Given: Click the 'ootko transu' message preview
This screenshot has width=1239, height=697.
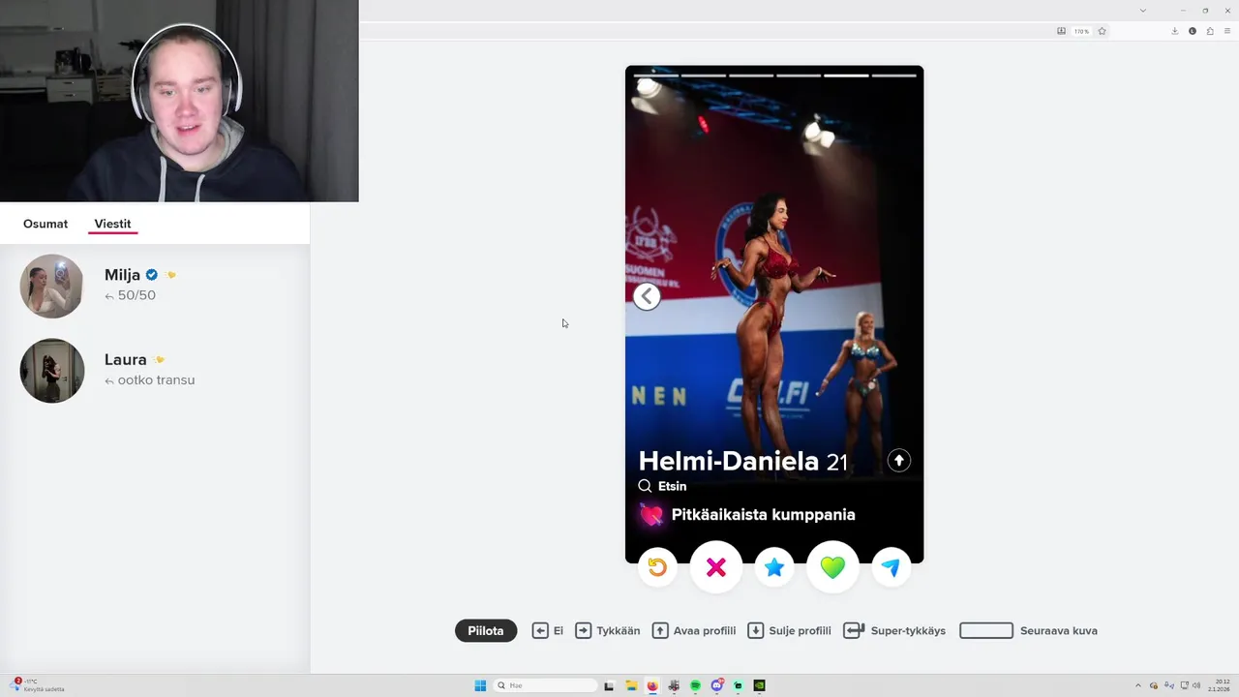Looking at the screenshot, I should [156, 380].
